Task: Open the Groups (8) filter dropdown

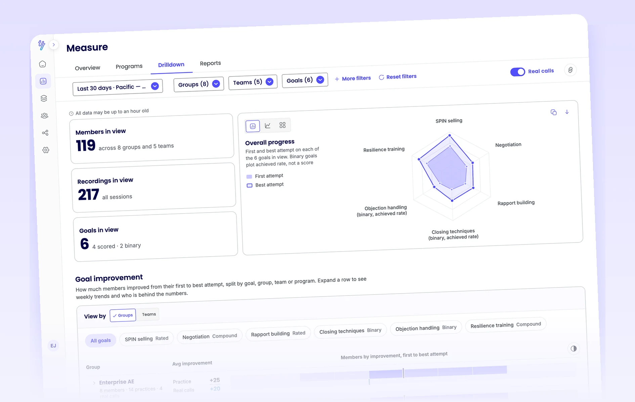Action: [199, 84]
